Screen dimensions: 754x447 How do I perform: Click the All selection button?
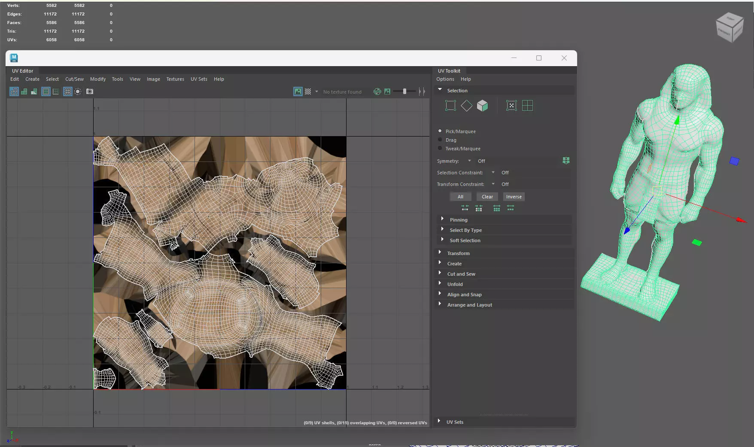click(x=460, y=197)
